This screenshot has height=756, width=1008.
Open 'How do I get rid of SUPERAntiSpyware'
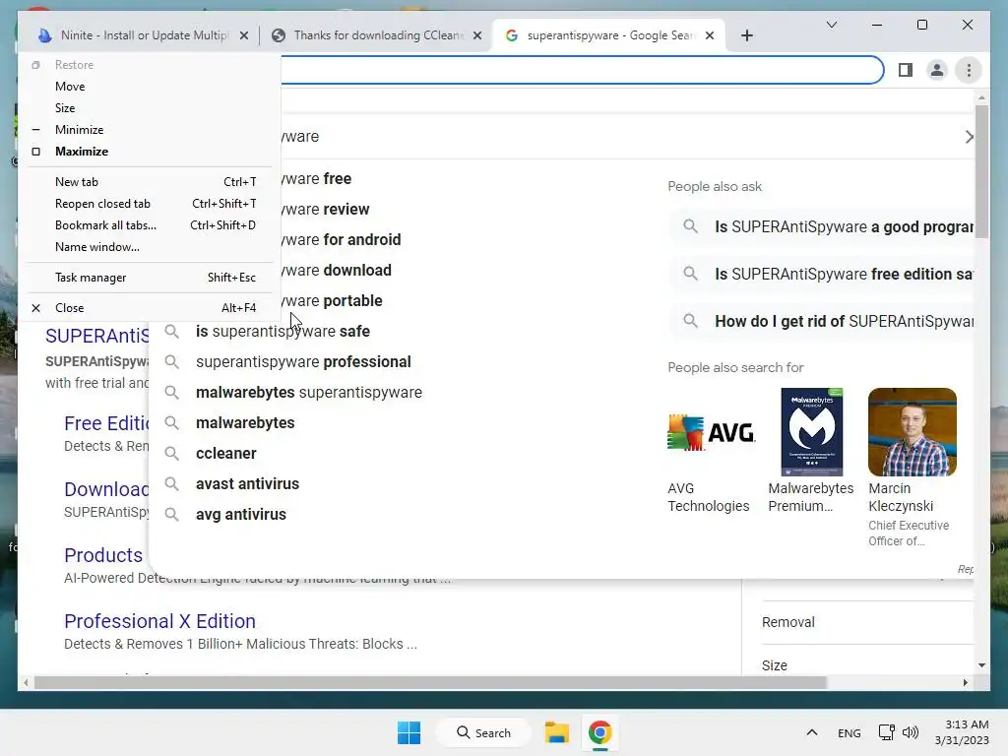[822, 322]
